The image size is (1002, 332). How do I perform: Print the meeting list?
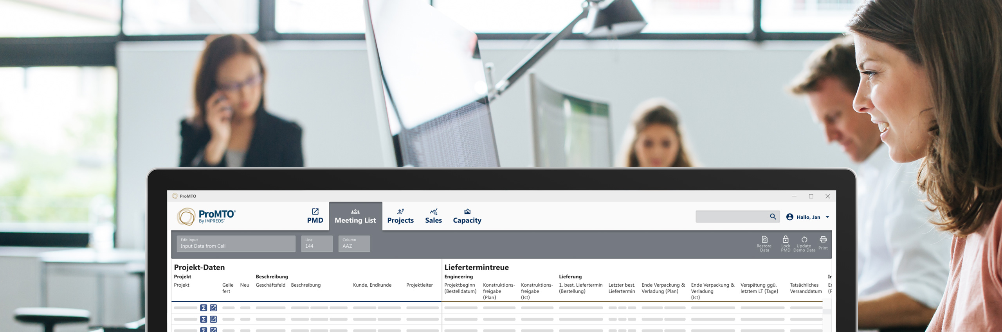click(823, 240)
